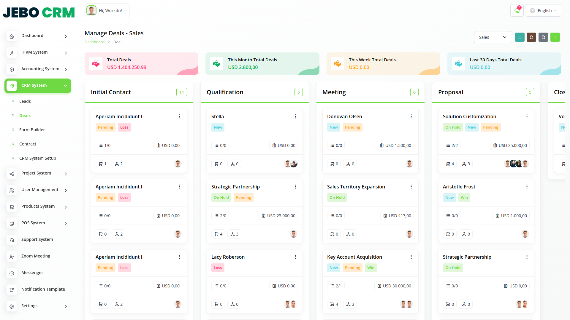Image resolution: width=570 pixels, height=320 pixels.
Task: Click the task count 2/0 on Strategic Partnership
Action: pyautogui.click(x=220, y=216)
